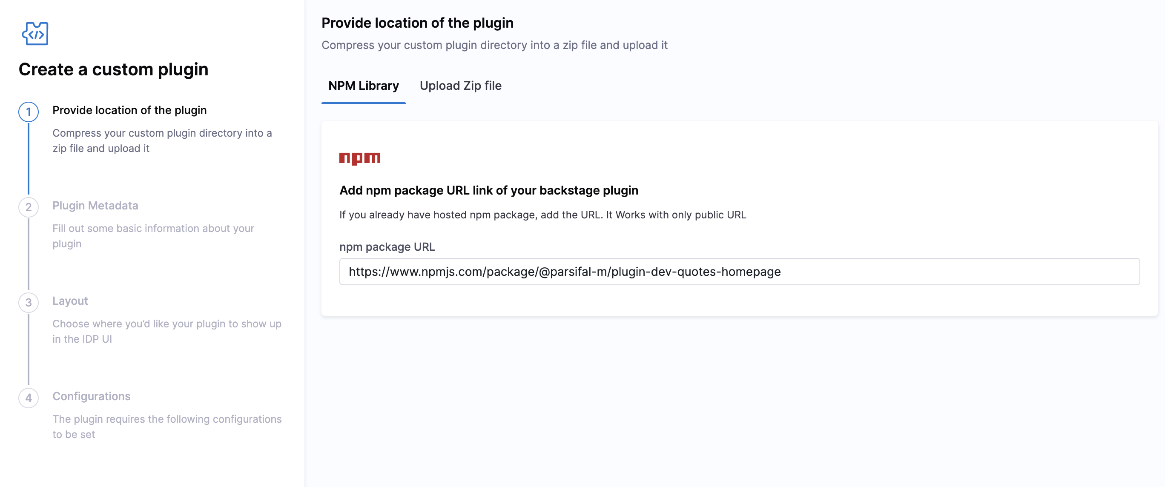Focus the npm package URL field
1165x487 pixels.
coord(739,271)
